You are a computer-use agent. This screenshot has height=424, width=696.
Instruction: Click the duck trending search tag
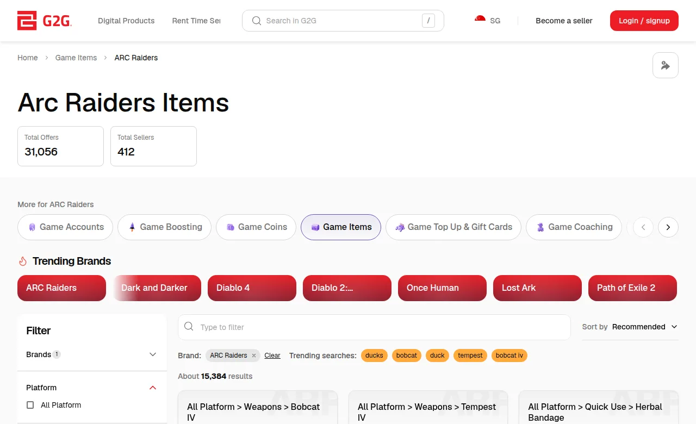[437, 356]
